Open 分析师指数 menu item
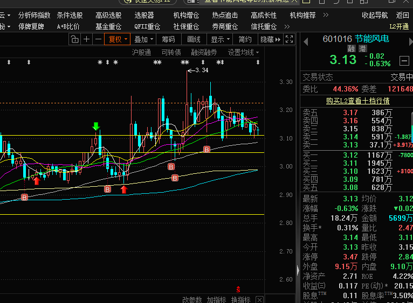This screenshot has width=413, height=303. click(35, 15)
